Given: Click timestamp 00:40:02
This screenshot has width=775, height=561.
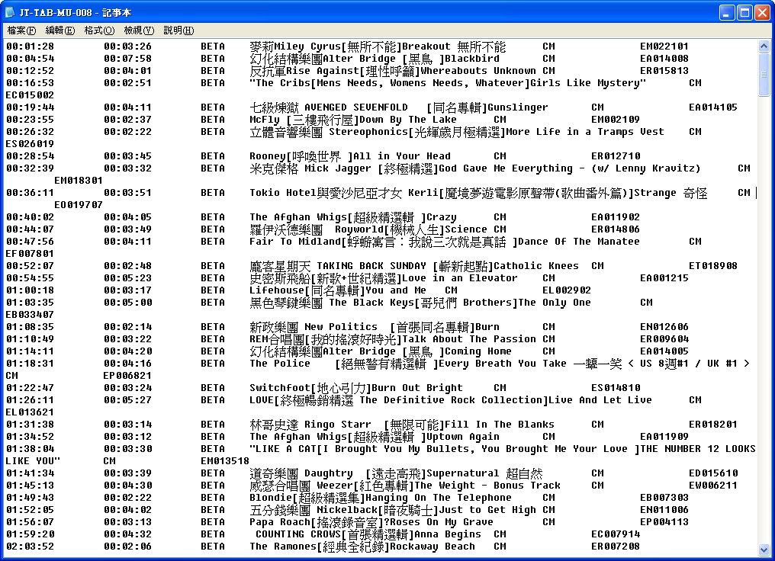Looking at the screenshot, I should click(x=31, y=217).
